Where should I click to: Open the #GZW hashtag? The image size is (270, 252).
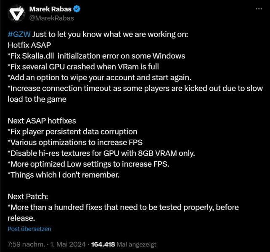(19, 34)
